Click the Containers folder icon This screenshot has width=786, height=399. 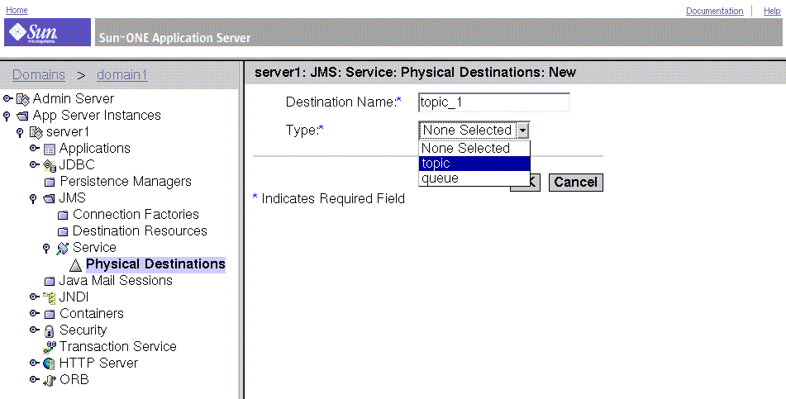(49, 314)
